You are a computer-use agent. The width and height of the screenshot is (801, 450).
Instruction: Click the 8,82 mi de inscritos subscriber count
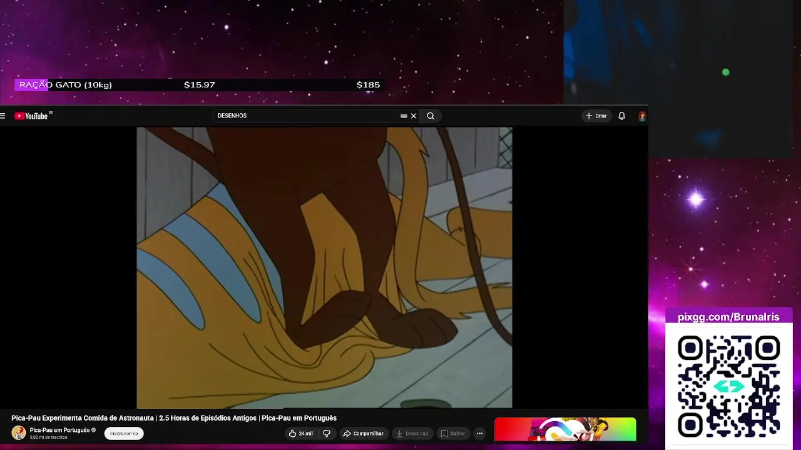coord(49,437)
